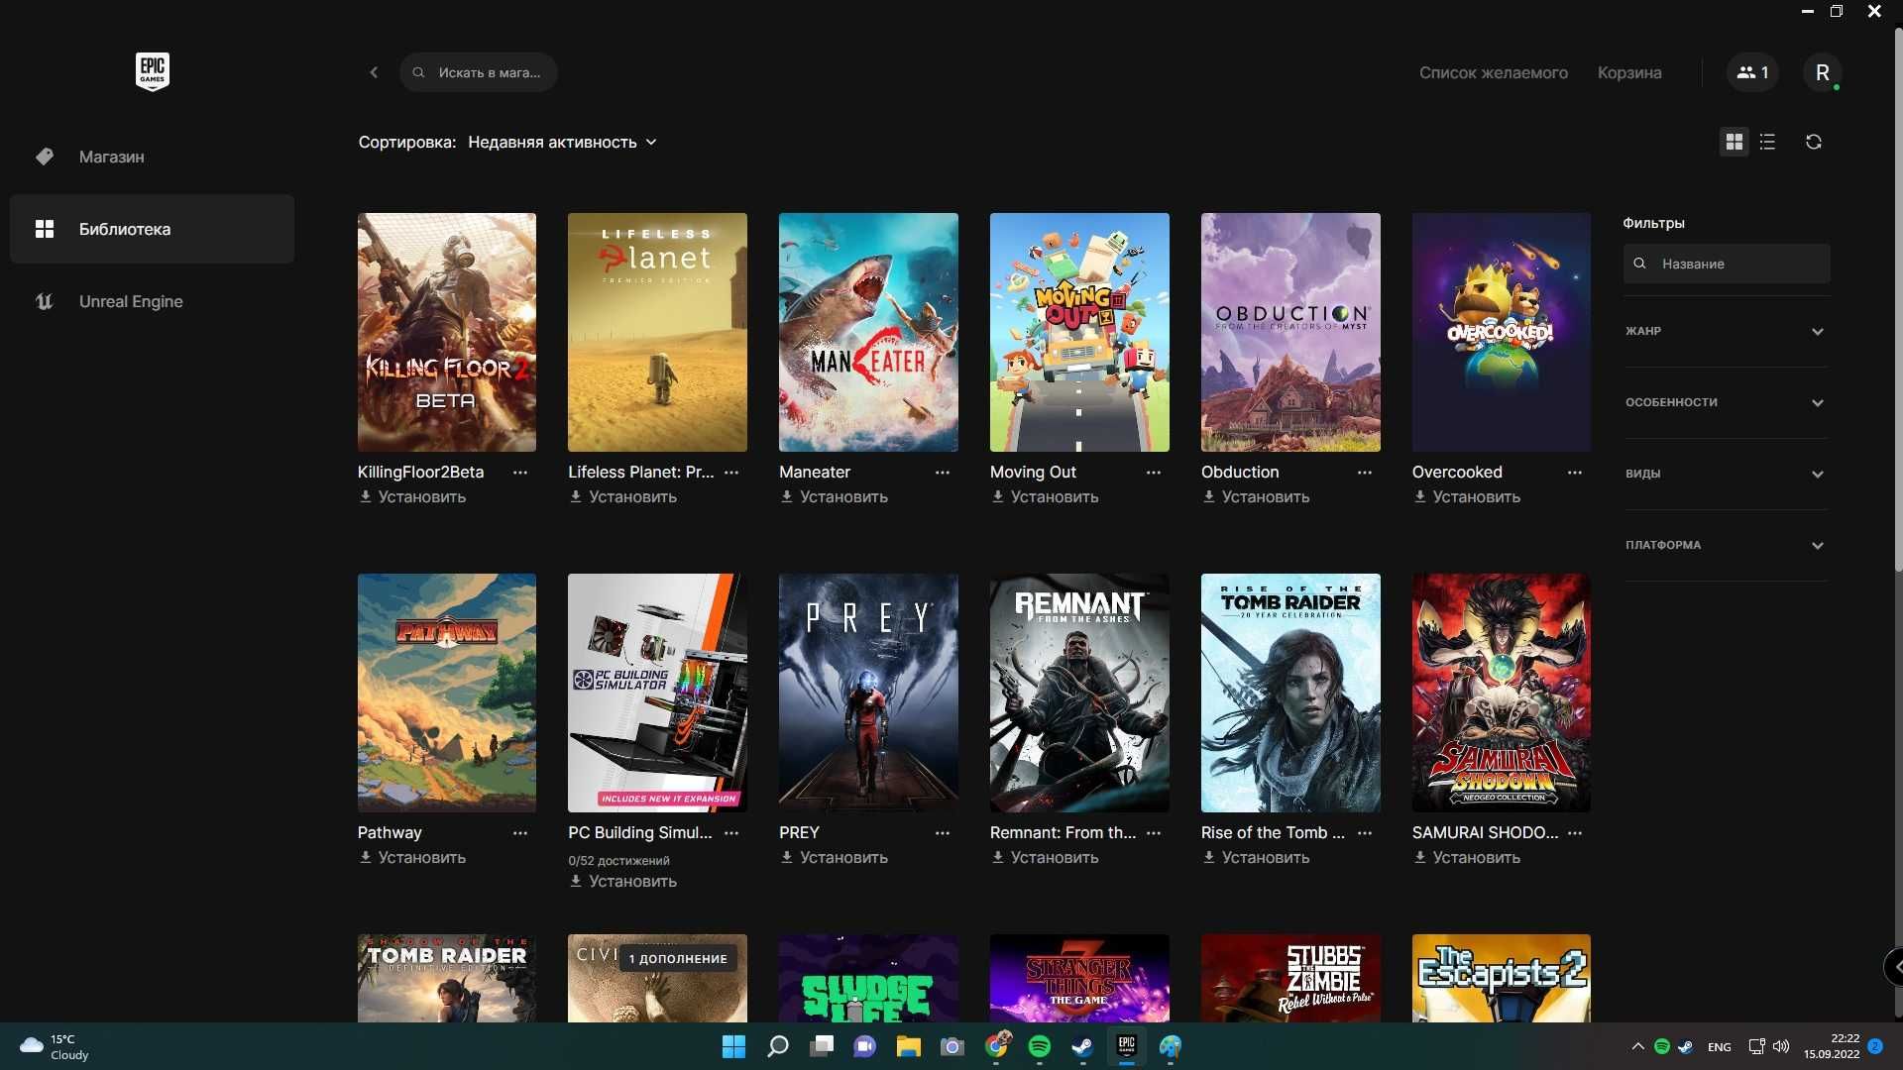Open The Escapists 2 cover
Screen dimensions: 1903x1070
click(x=1502, y=978)
